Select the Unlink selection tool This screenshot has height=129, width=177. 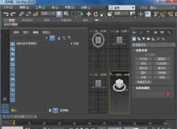pos(28,14)
